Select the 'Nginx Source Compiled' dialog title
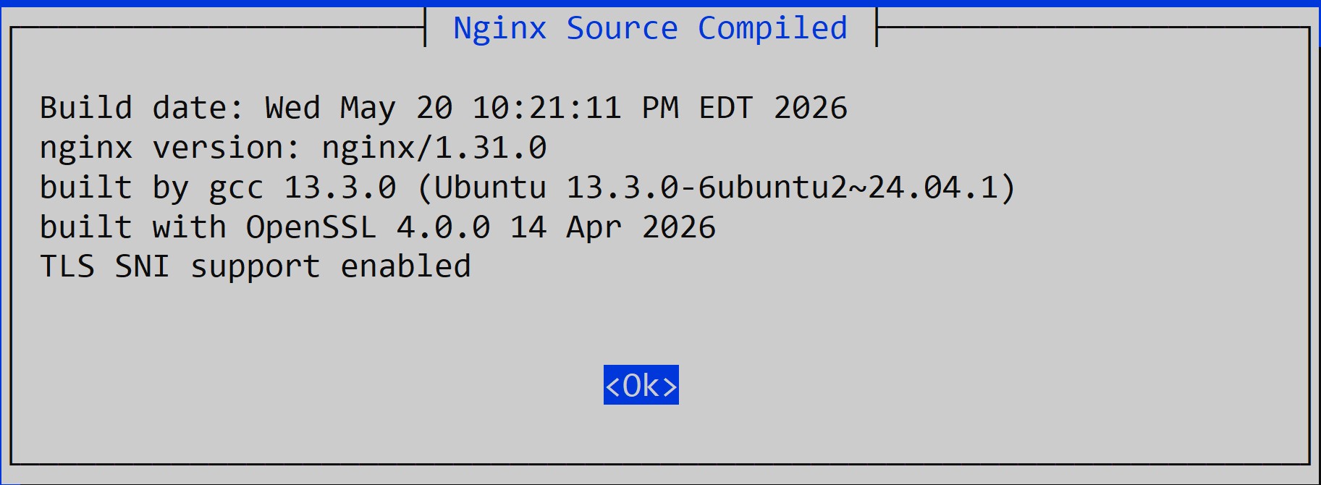The width and height of the screenshot is (1321, 485). click(650, 28)
